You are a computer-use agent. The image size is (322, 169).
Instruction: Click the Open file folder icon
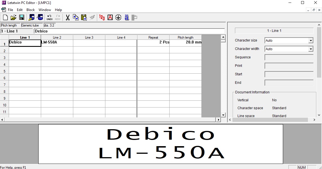point(13,17)
